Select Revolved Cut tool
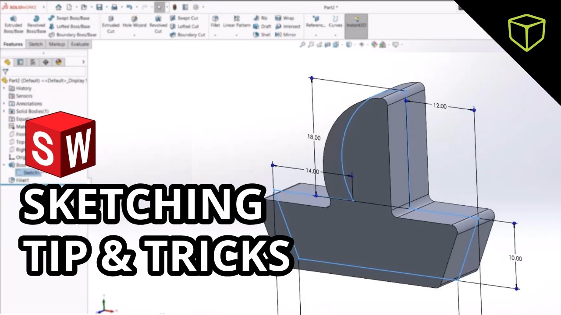 (x=158, y=24)
